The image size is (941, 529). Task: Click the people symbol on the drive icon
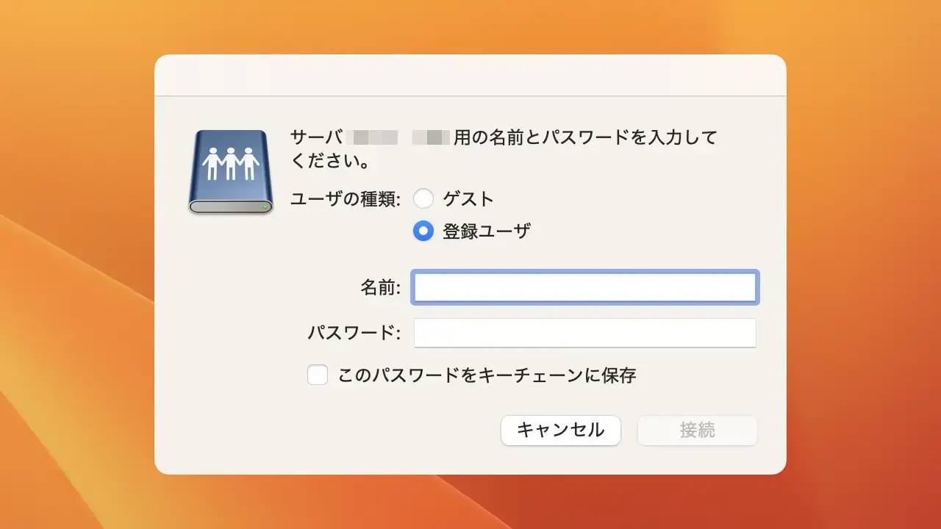(230, 160)
